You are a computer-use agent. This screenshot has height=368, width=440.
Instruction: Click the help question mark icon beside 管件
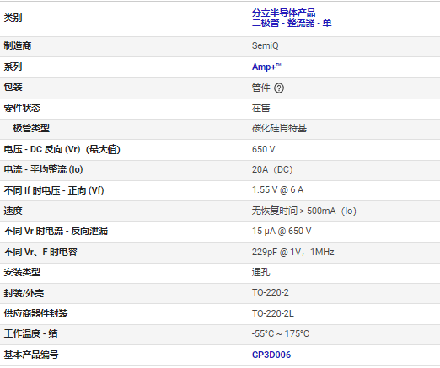pyautogui.click(x=279, y=88)
